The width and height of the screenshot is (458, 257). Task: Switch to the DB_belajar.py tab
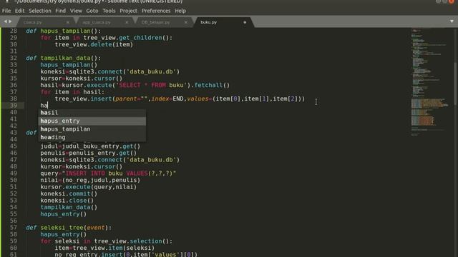[x=155, y=22]
